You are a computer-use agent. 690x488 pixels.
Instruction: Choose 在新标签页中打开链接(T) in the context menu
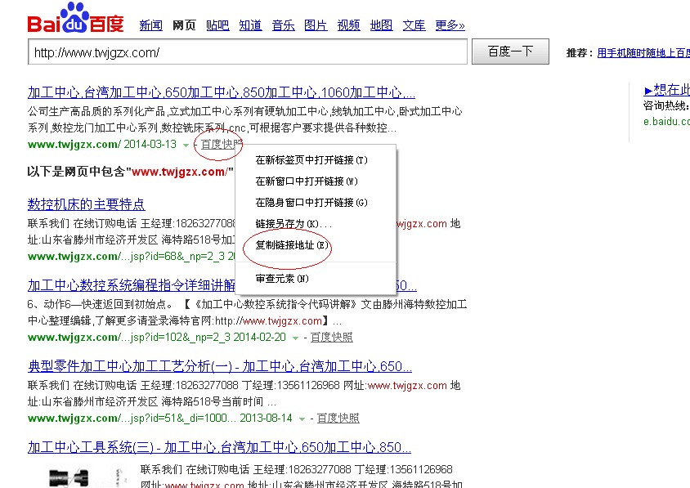(x=311, y=160)
